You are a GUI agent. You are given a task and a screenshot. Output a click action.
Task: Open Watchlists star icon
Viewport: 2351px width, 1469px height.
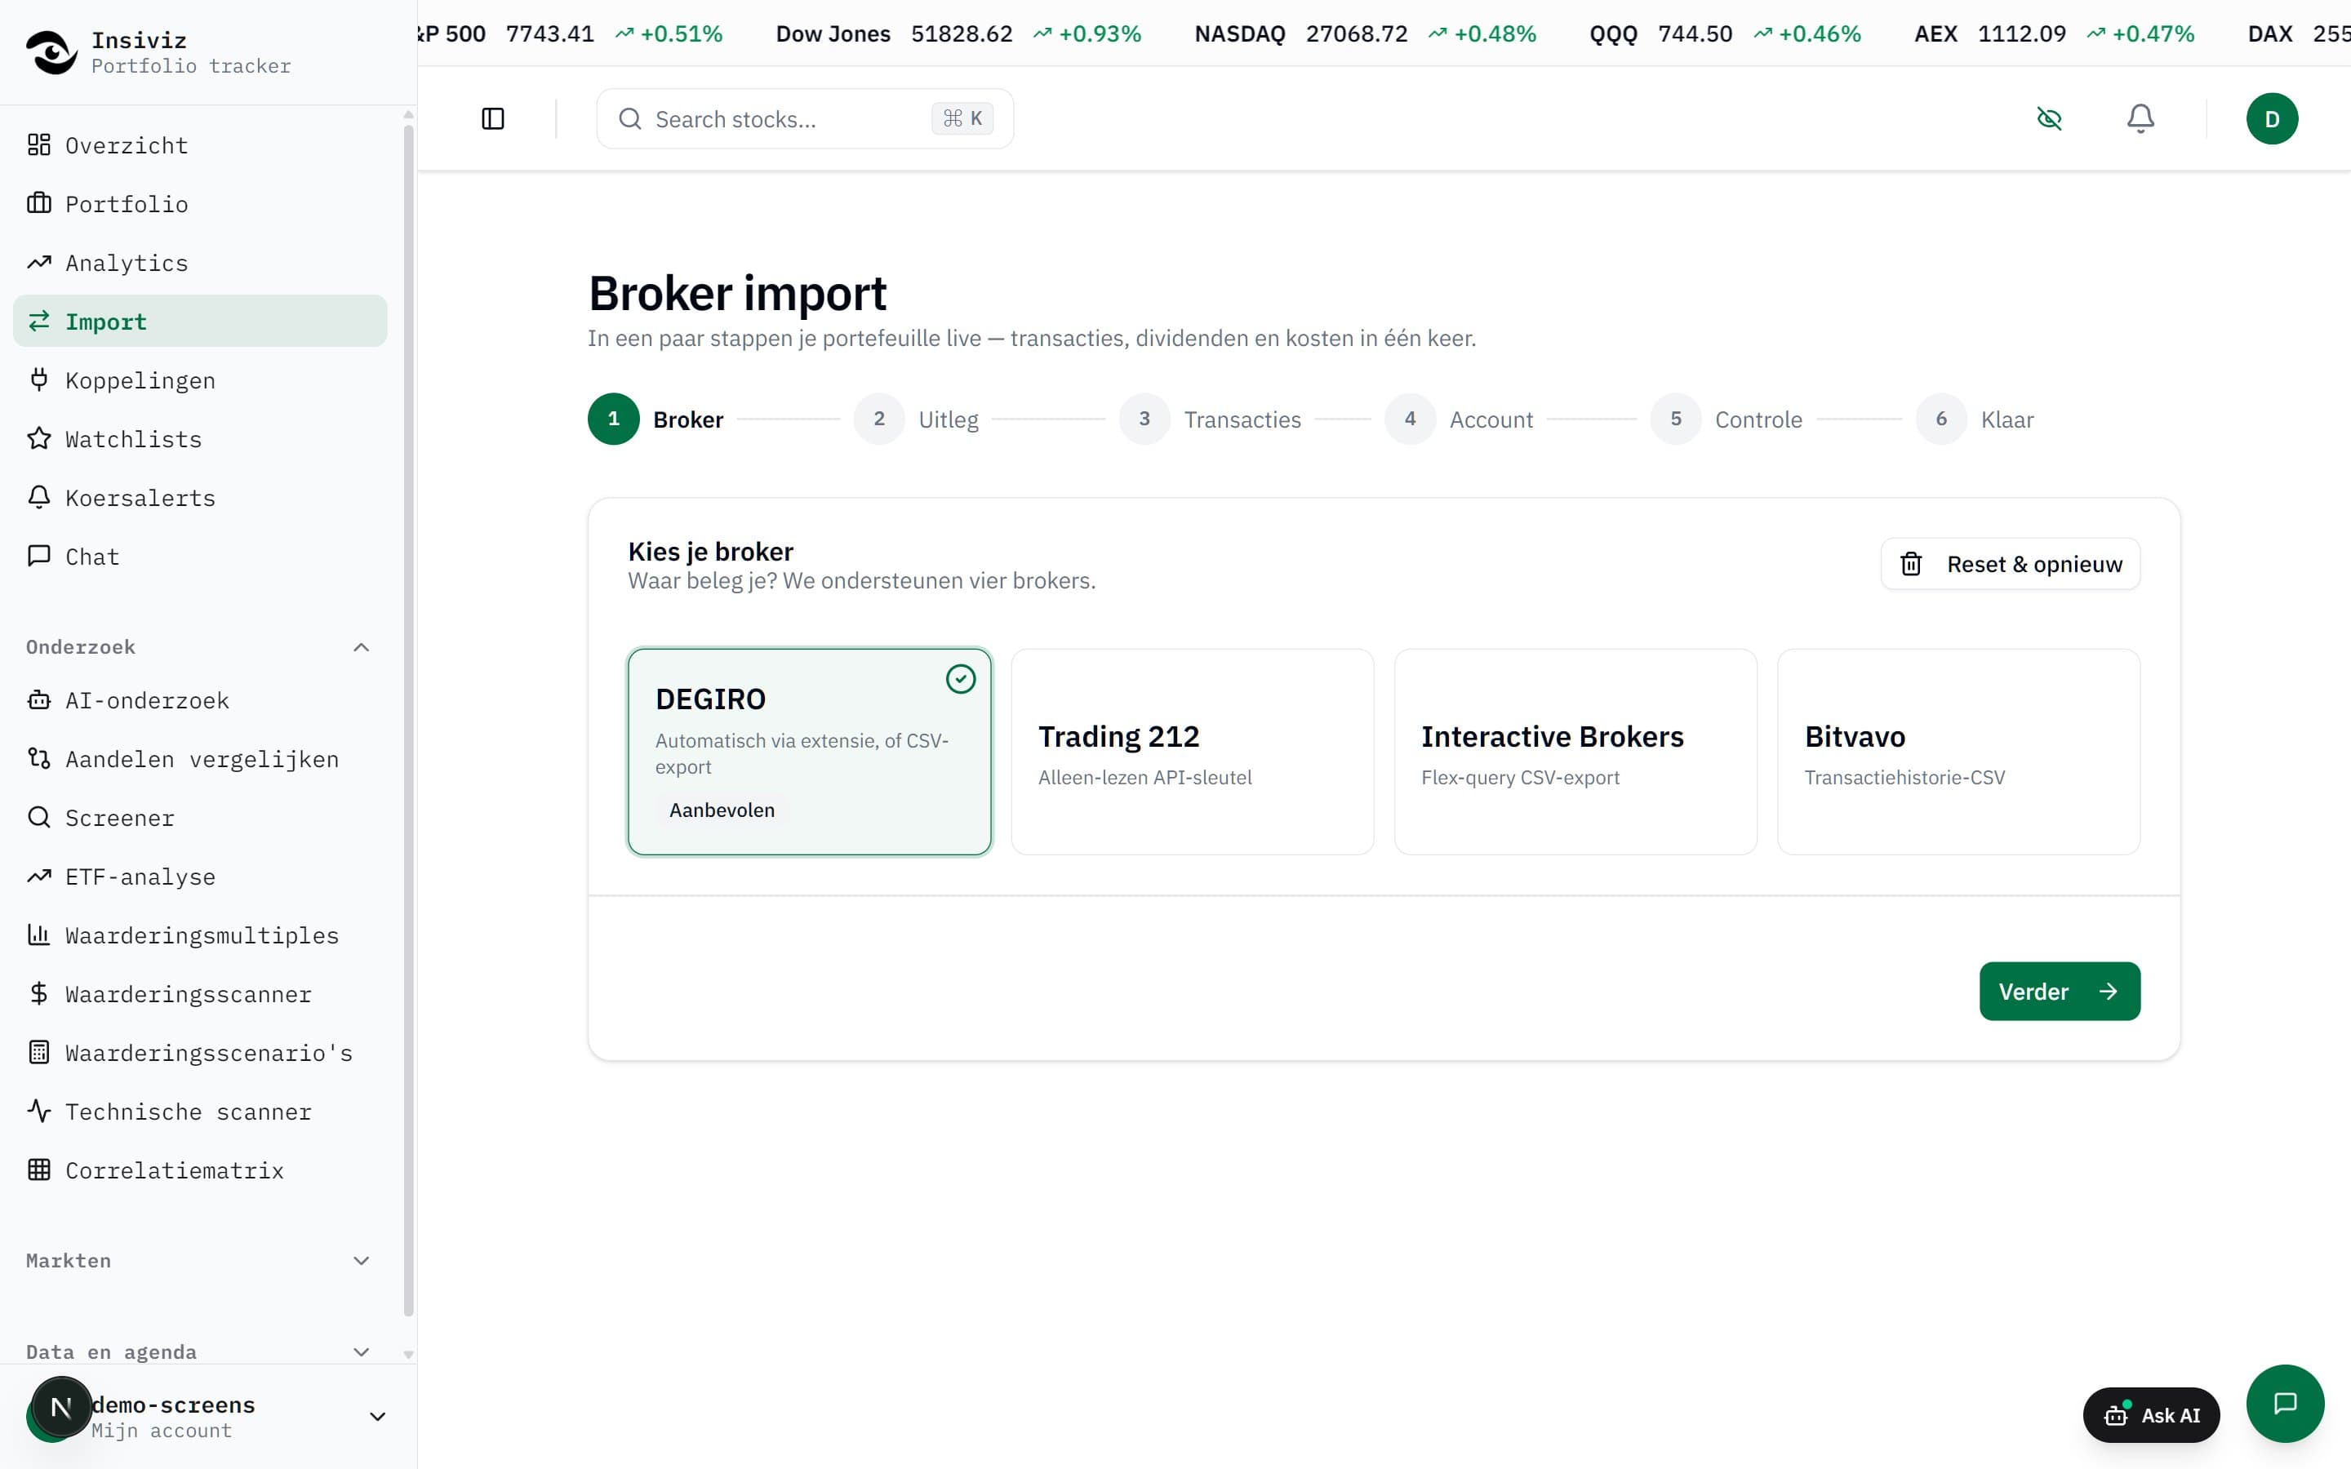point(39,438)
